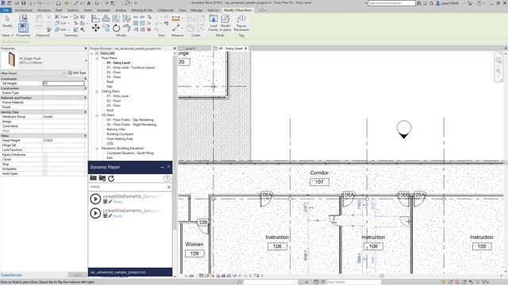Switch to the Level 3 view tab

190,48
